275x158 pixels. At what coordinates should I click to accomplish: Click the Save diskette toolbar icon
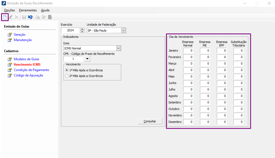point(24,17)
